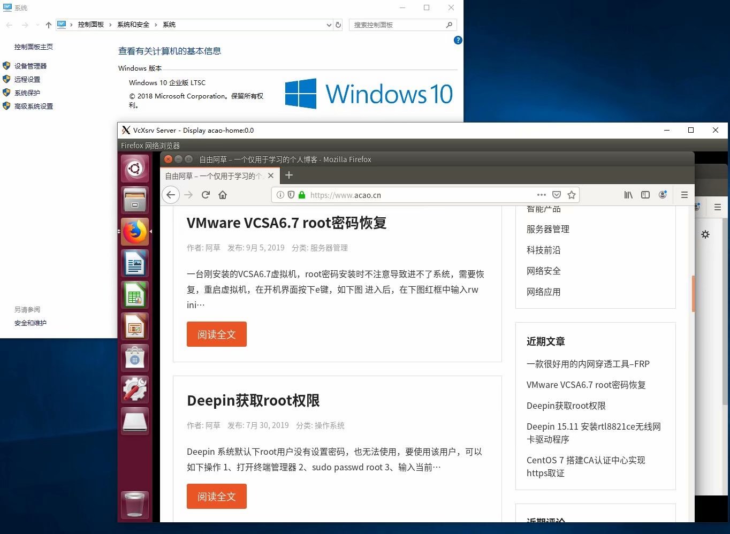This screenshot has width=730, height=534.
Task: Open Firefox account icon
Action: click(x=663, y=195)
